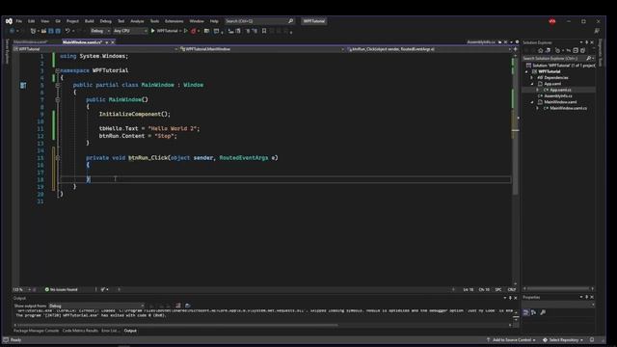The width and height of the screenshot is (617, 347).
Task: Collapse the btnRun_Click method block
Action: (58, 158)
